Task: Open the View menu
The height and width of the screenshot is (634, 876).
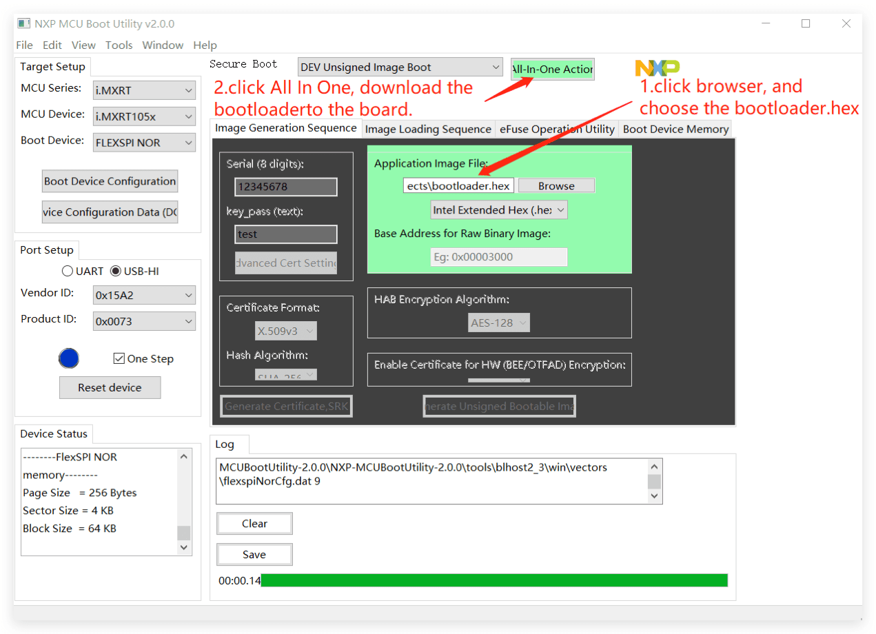Action: tap(83, 45)
